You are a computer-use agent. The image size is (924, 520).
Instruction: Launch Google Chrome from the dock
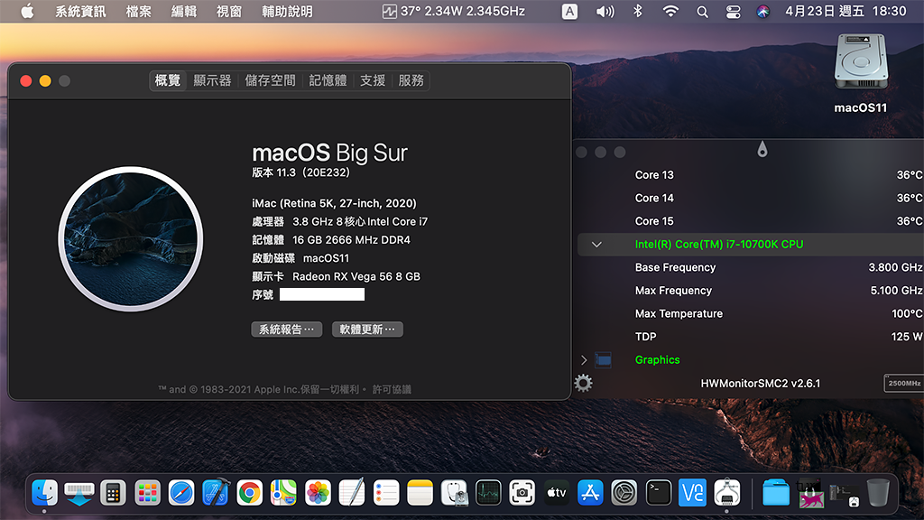(249, 492)
